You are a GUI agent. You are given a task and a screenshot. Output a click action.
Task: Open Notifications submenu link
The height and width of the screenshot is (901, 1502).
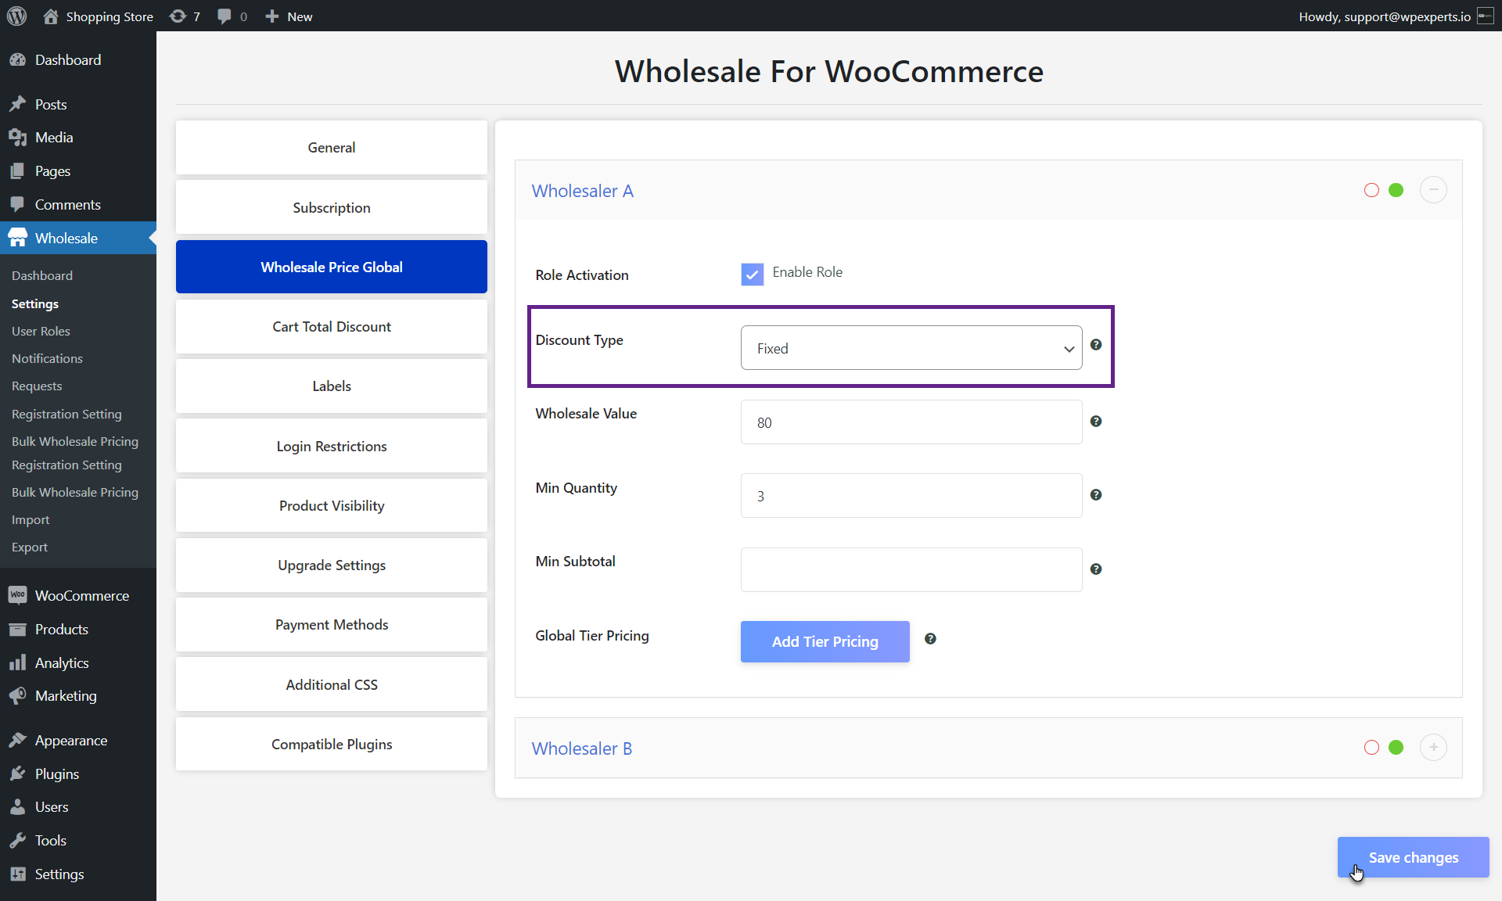[47, 359]
